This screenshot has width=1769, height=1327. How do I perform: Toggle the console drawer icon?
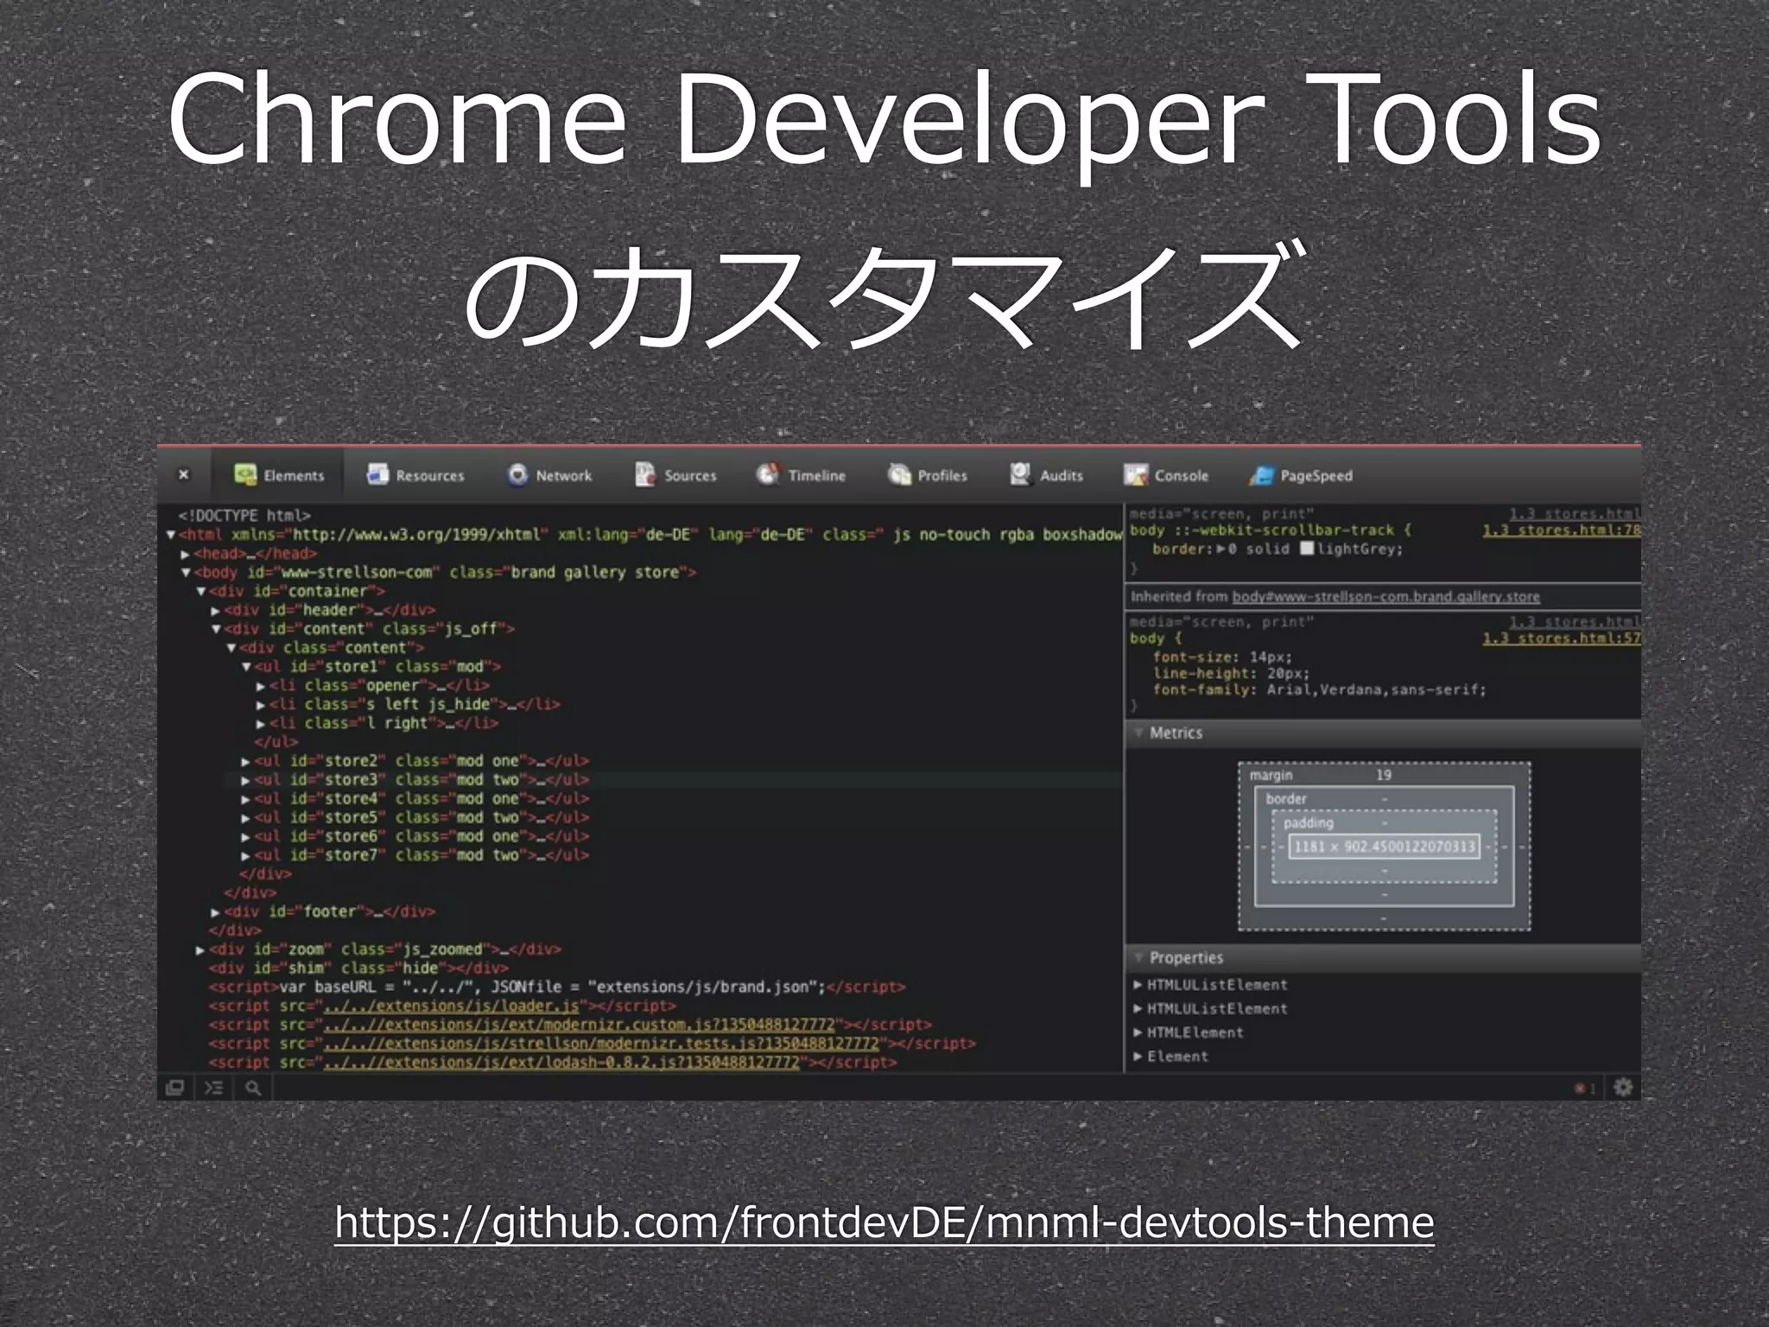(213, 1088)
